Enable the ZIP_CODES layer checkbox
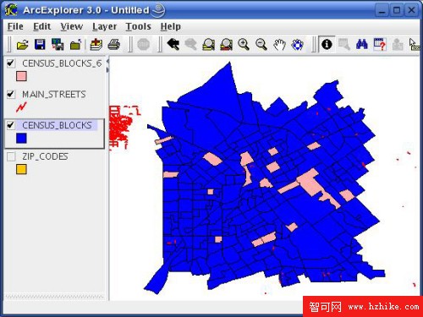Screen dimensions: 423x317 (x=11, y=156)
